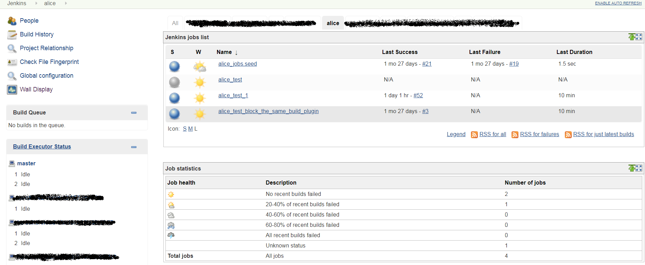The height and width of the screenshot is (265, 645).
Task: Sort by Last Success column header
Action: (400, 52)
